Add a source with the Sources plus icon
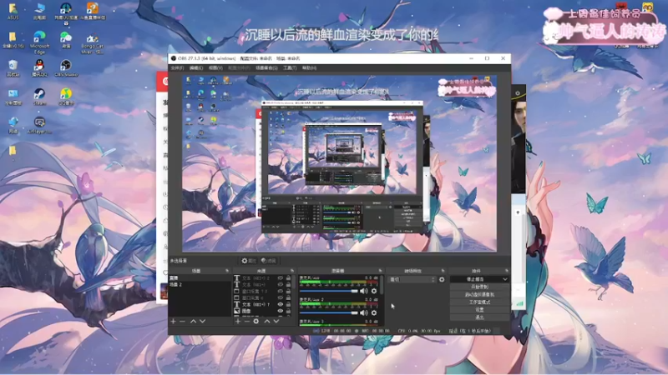Image resolution: width=668 pixels, height=375 pixels. pyautogui.click(x=238, y=322)
